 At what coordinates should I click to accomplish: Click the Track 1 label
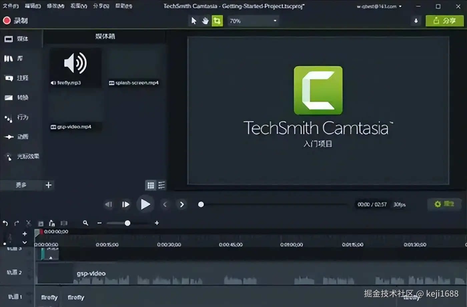[15, 296]
